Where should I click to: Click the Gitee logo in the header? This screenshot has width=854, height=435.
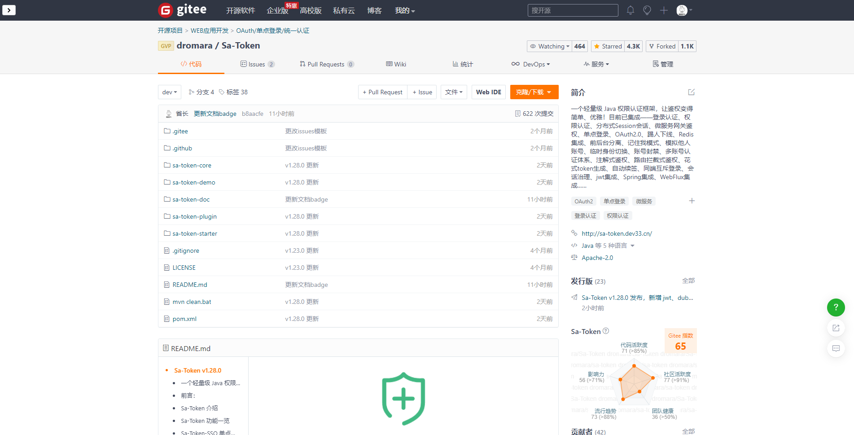pyautogui.click(x=182, y=10)
